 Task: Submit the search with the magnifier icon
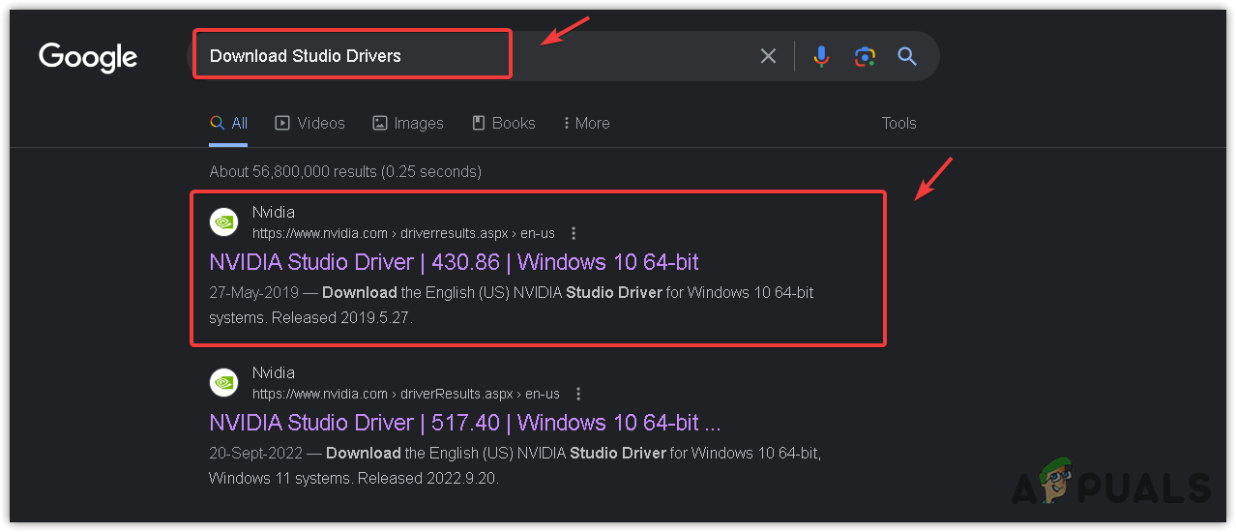pos(907,56)
